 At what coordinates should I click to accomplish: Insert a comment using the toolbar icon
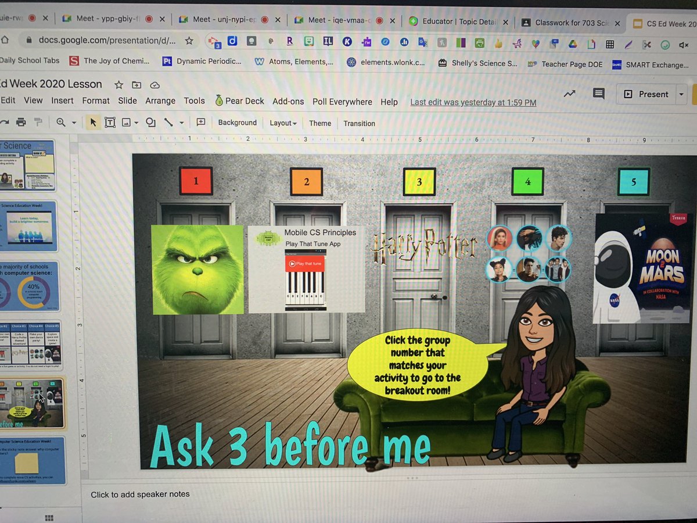tap(202, 123)
